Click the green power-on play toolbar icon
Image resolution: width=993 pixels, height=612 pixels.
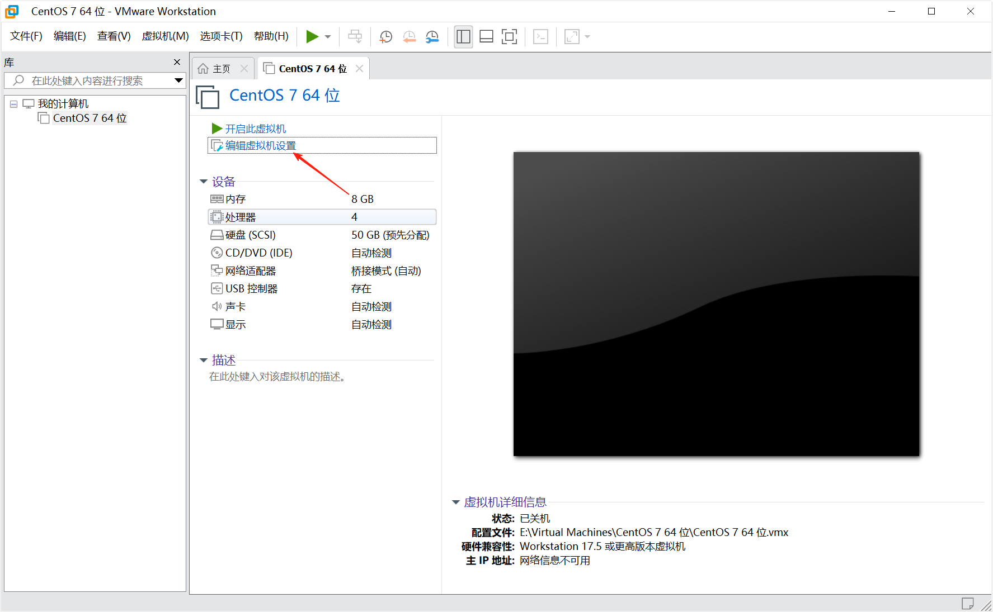click(x=312, y=37)
